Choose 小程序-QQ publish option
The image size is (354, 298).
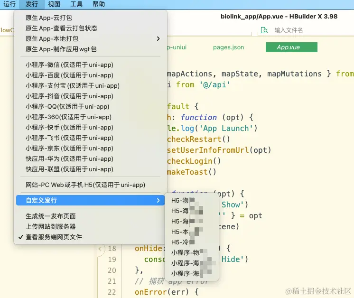pos(90,107)
